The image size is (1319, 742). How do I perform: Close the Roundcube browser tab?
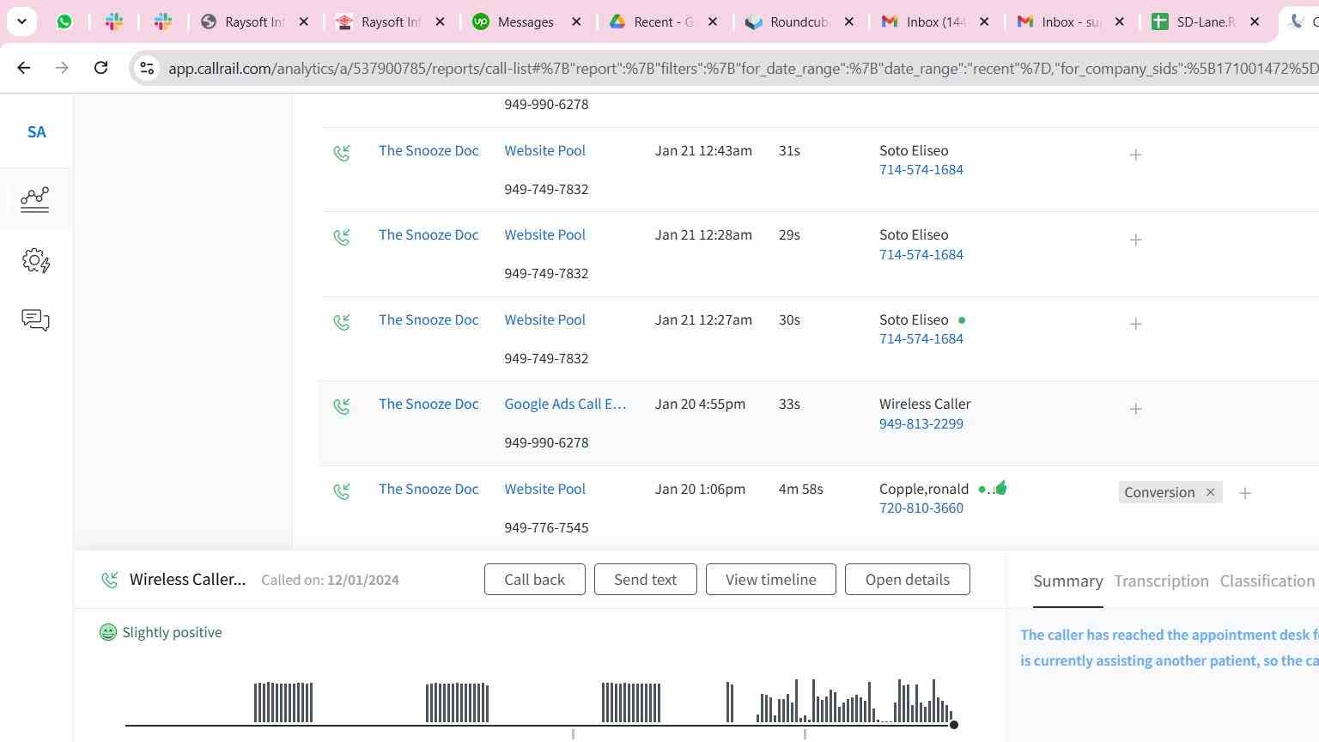click(849, 21)
